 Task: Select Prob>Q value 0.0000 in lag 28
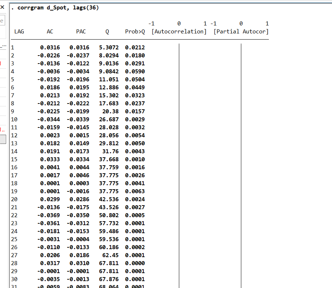point(135,263)
